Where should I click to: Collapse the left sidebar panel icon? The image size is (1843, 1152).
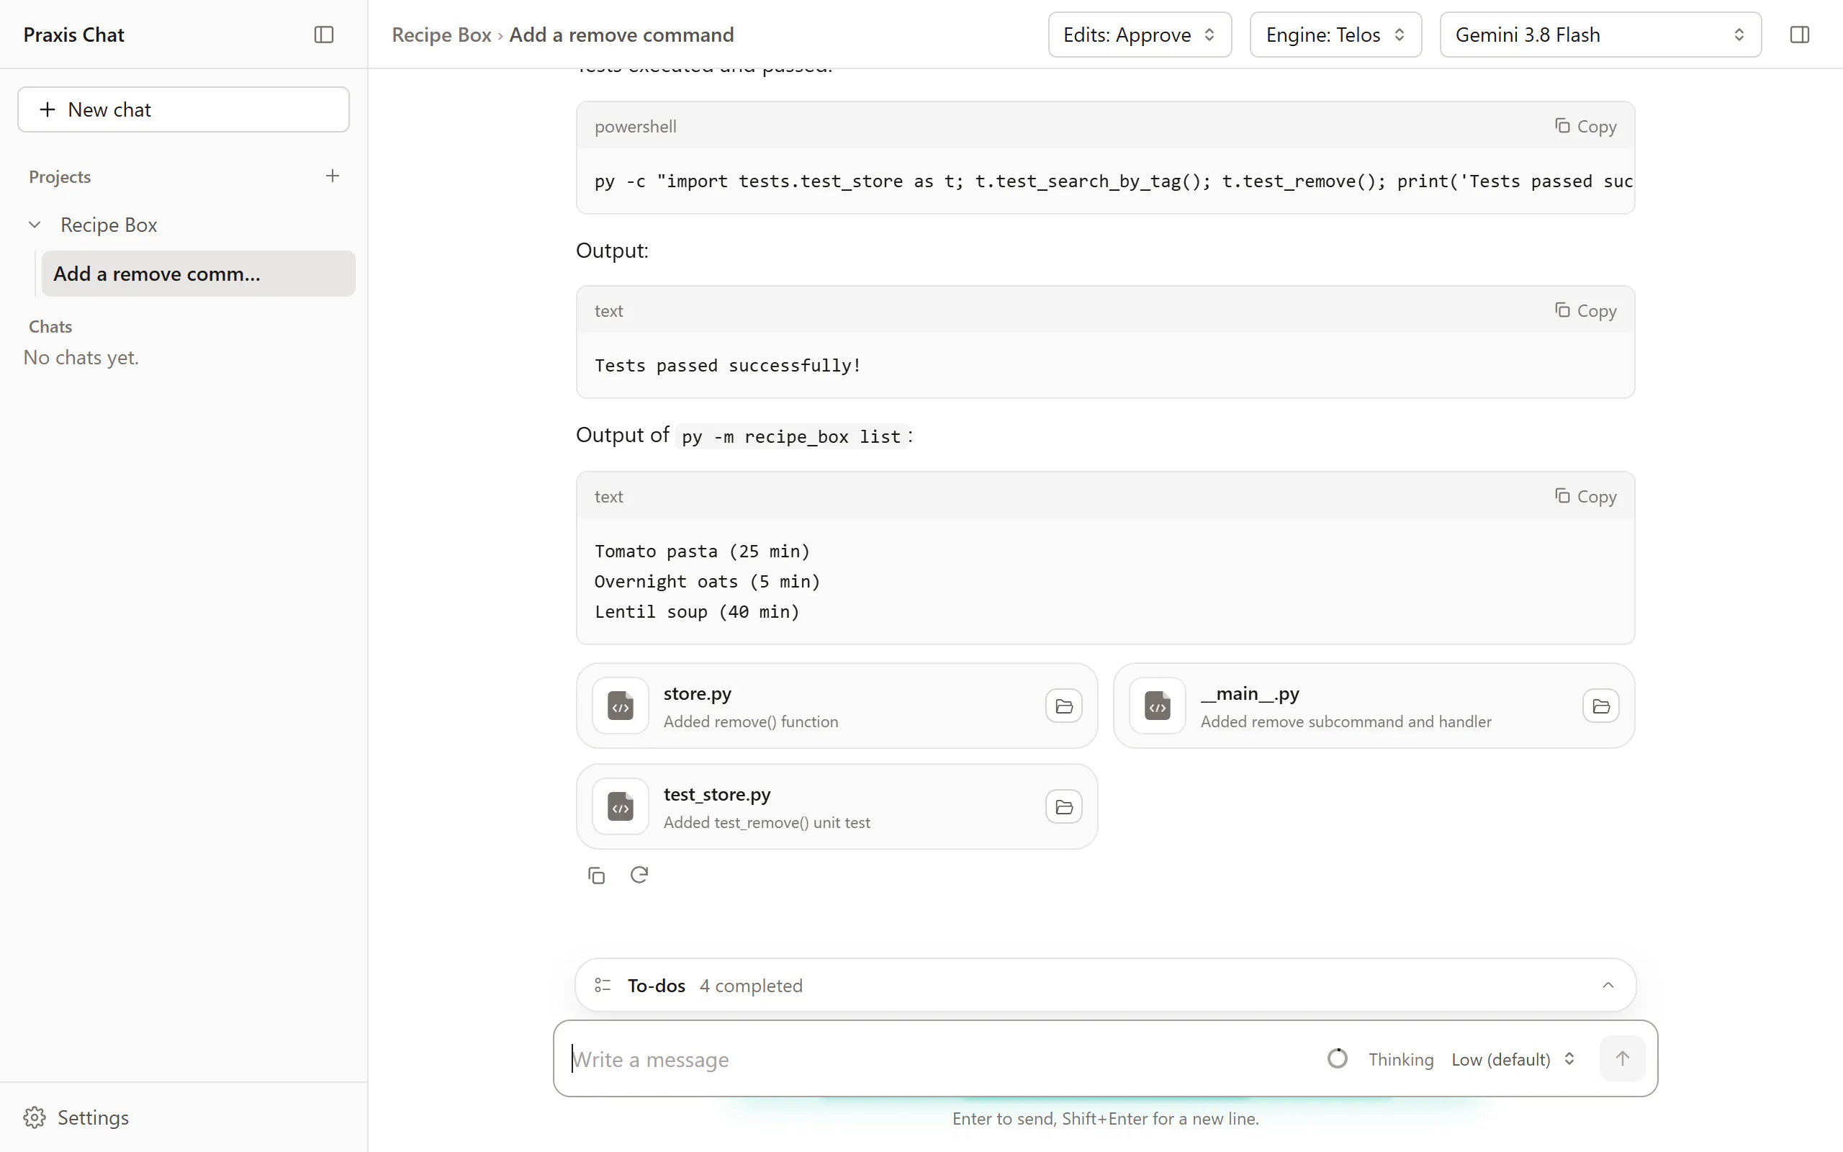pos(324,35)
